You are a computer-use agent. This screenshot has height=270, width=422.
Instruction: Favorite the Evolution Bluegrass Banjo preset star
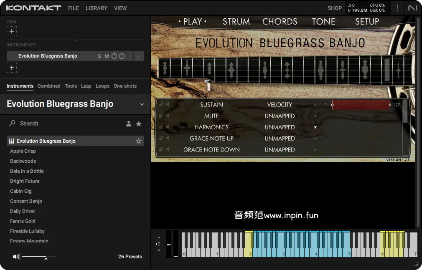[x=139, y=141]
